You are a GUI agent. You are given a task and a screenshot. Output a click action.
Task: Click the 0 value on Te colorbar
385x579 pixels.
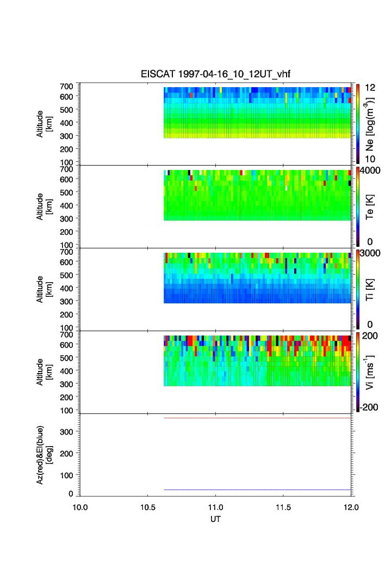(x=370, y=242)
